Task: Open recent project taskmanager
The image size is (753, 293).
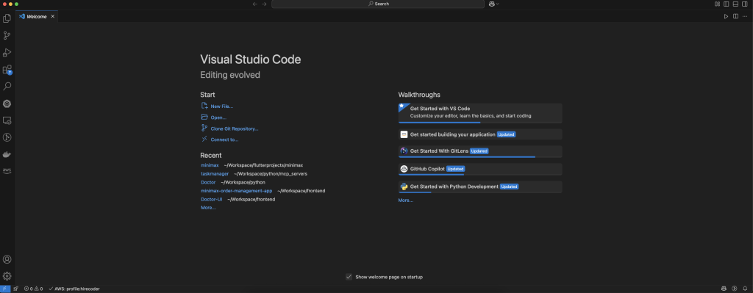Action: point(215,173)
